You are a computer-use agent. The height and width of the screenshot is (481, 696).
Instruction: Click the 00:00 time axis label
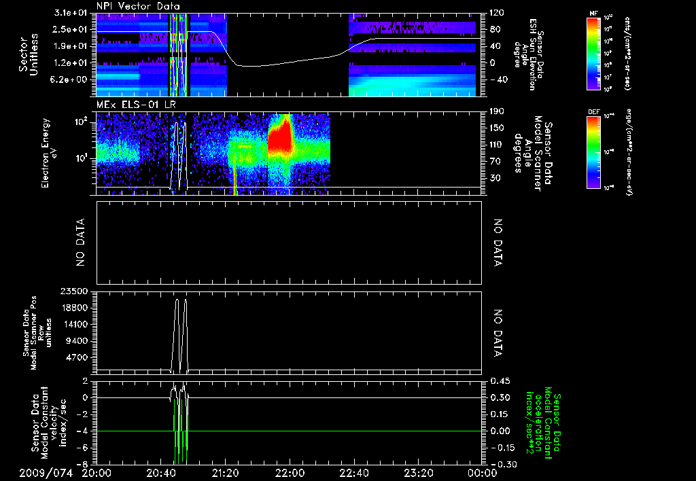point(483,474)
